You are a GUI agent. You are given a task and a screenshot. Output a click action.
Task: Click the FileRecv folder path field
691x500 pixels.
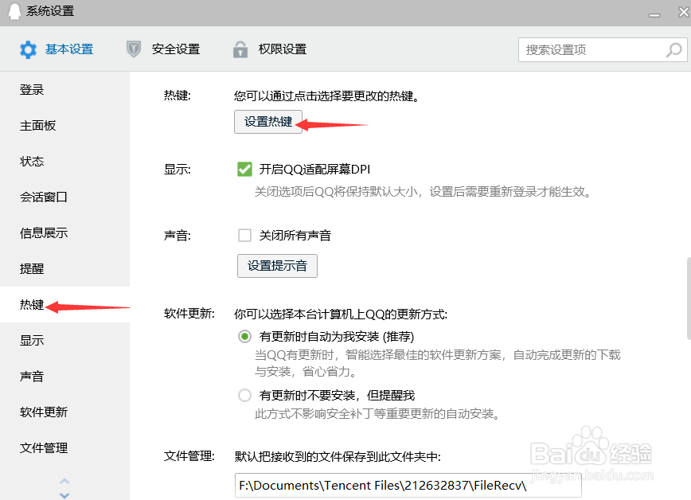(408, 485)
